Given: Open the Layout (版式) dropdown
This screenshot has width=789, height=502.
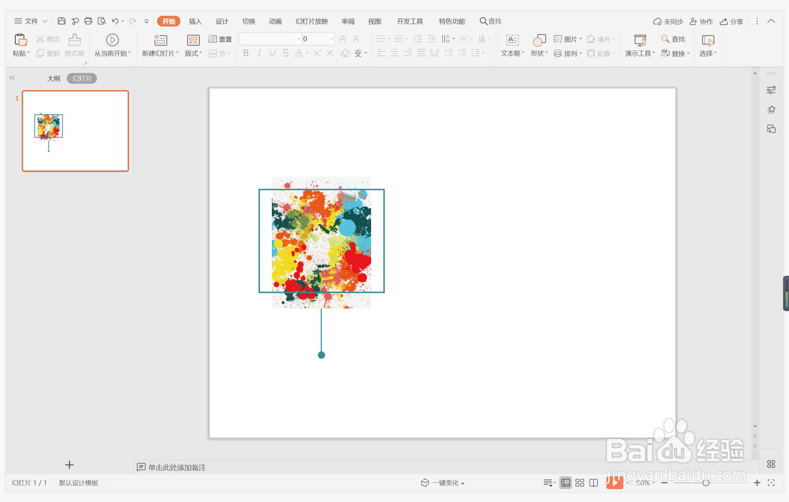Looking at the screenshot, I should 193,53.
